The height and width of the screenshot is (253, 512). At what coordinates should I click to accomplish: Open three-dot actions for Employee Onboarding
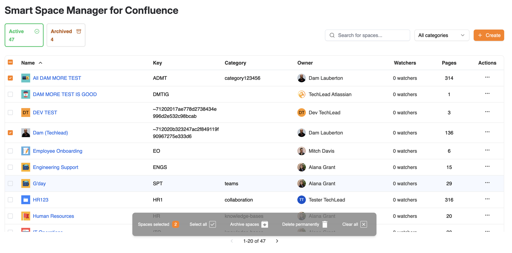pos(487,150)
